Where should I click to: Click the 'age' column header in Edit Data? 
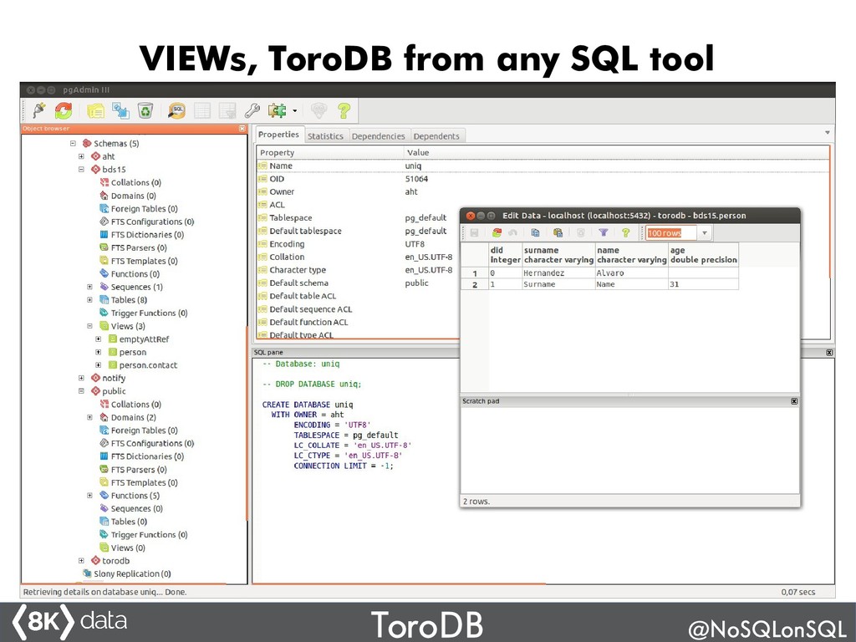[704, 255]
